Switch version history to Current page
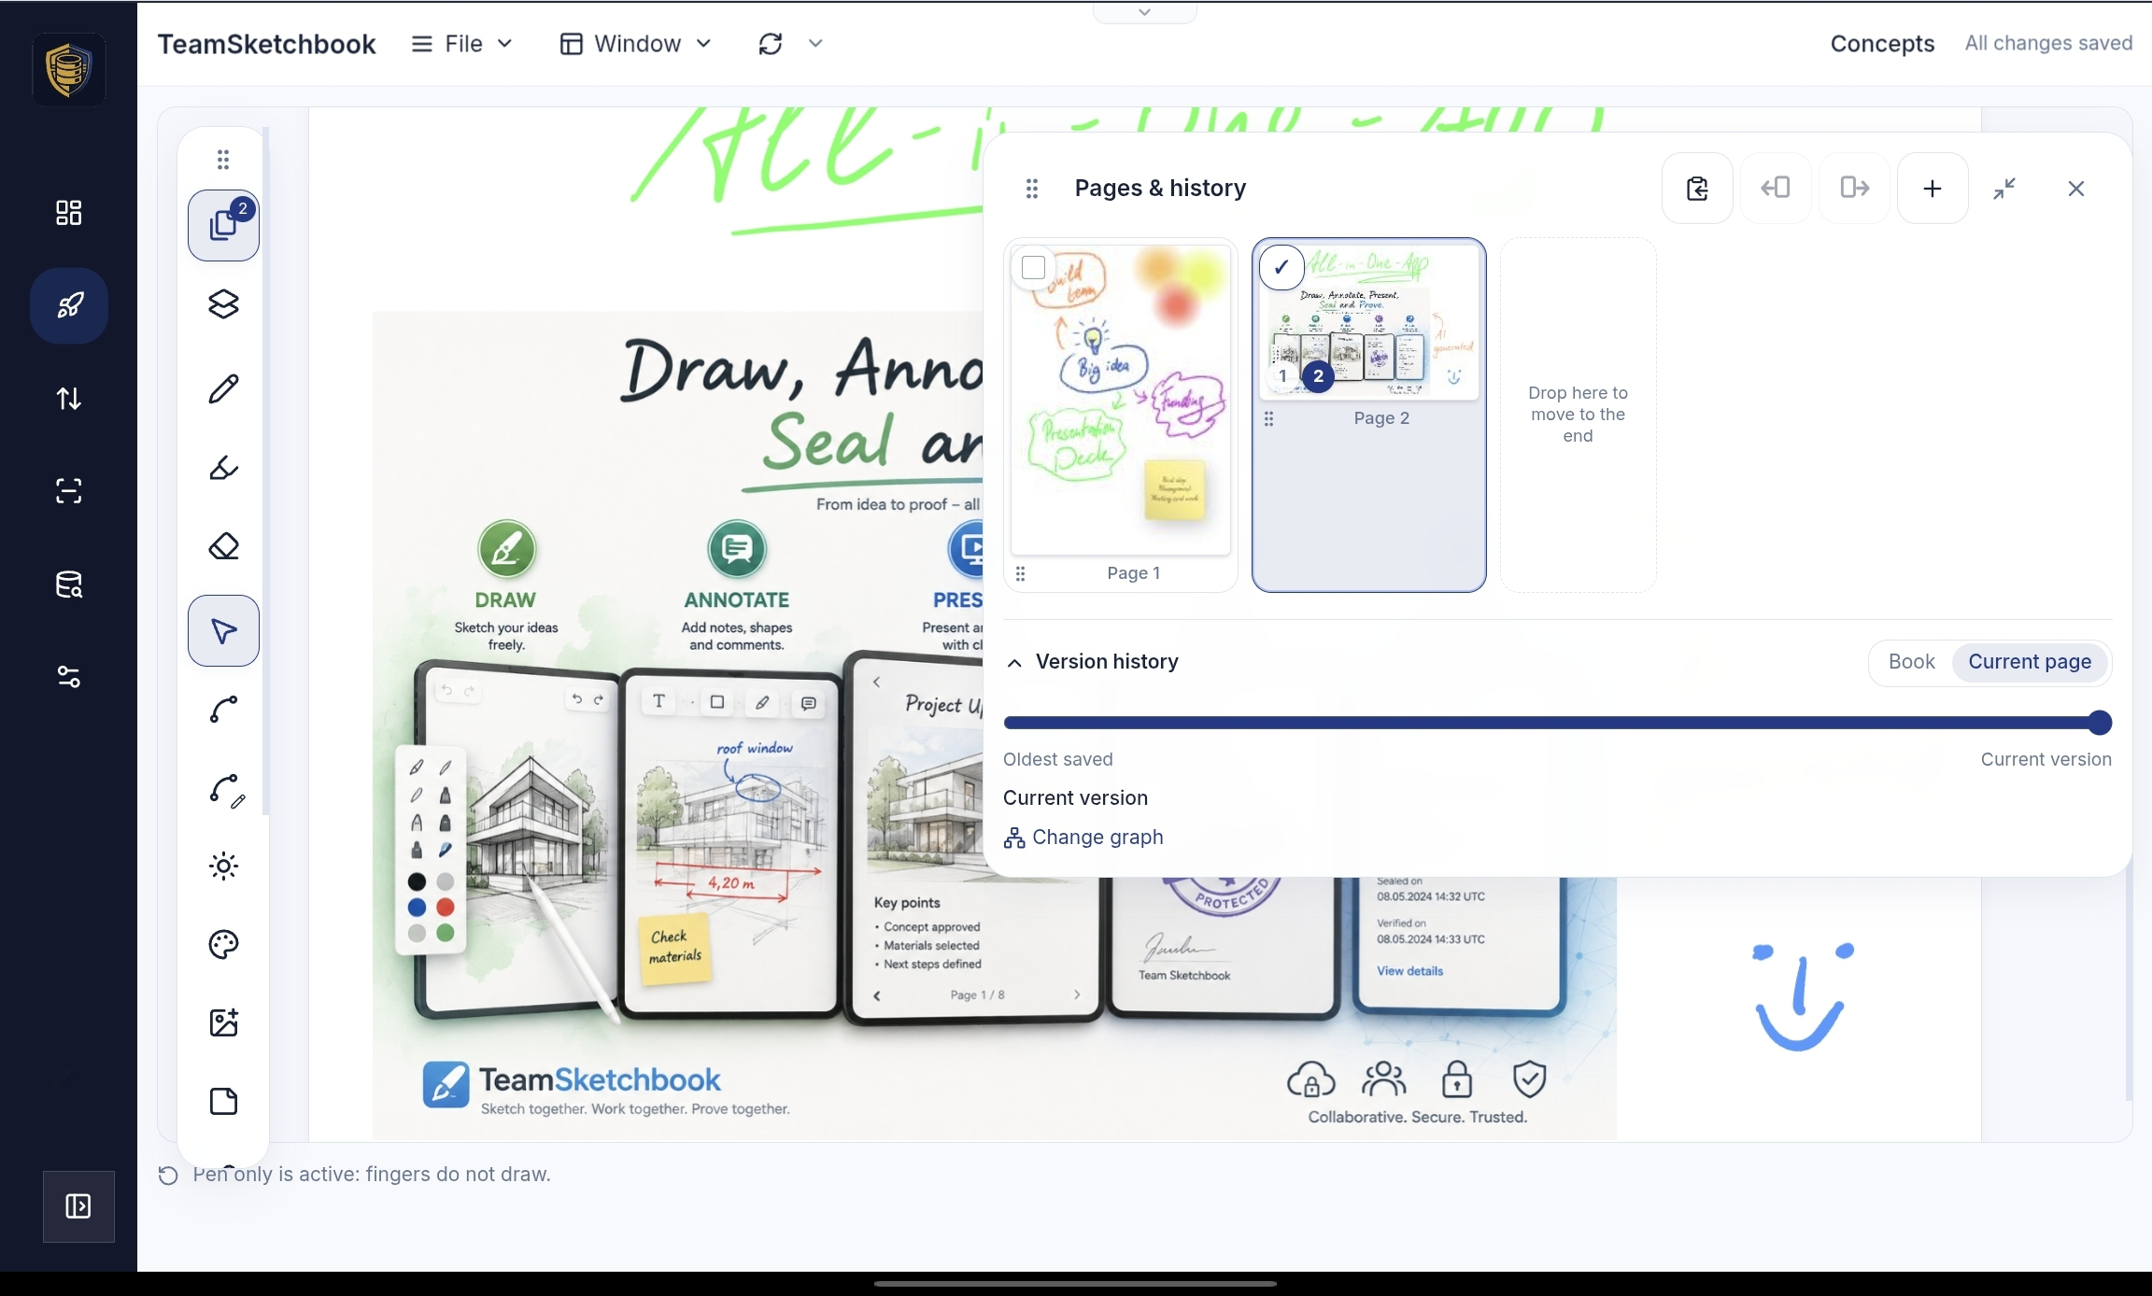The image size is (2152, 1296). point(2030,662)
